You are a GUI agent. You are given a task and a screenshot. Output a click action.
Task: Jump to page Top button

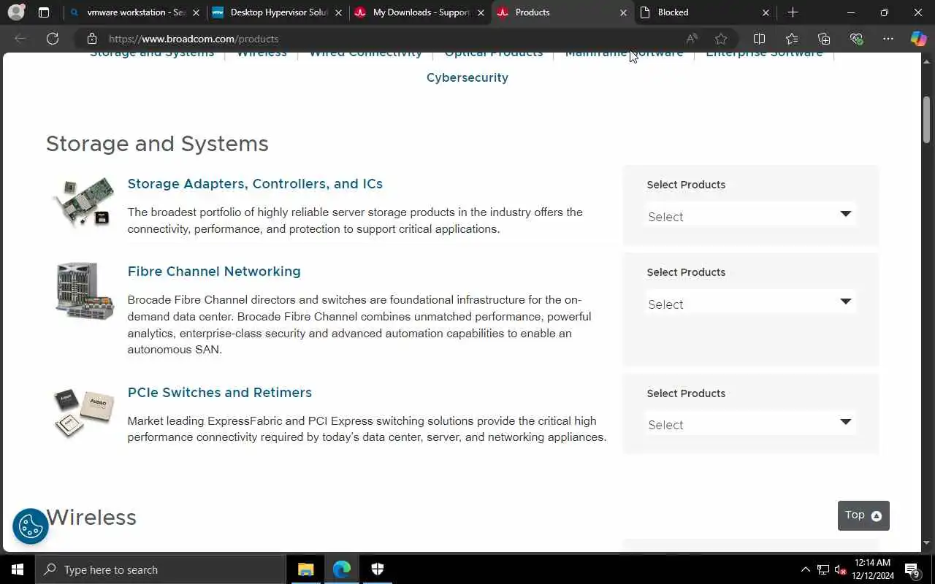point(863,515)
